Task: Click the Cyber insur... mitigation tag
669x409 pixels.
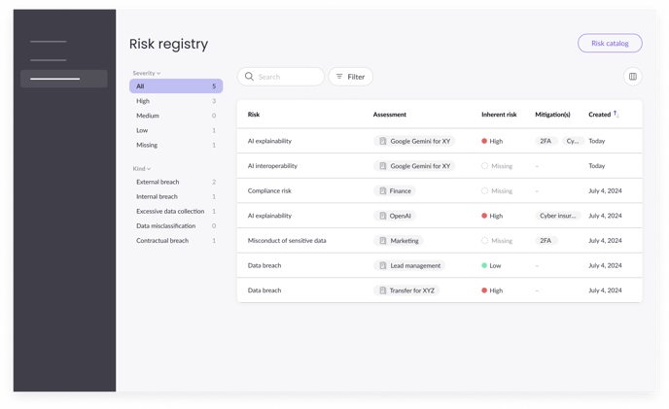Action: pyautogui.click(x=557, y=216)
